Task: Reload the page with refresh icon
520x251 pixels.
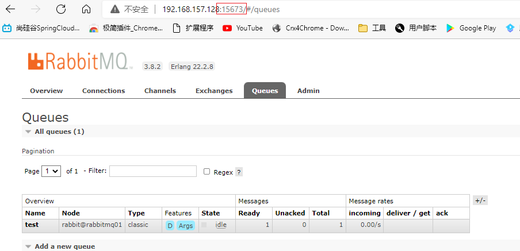Action: coord(61,9)
